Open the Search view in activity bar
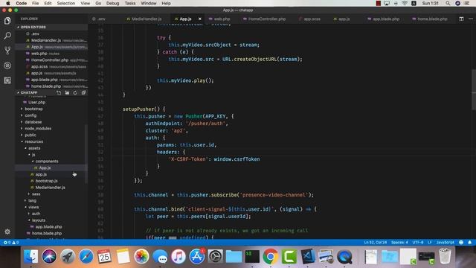Viewport: 476px width, 268px height. (7, 36)
